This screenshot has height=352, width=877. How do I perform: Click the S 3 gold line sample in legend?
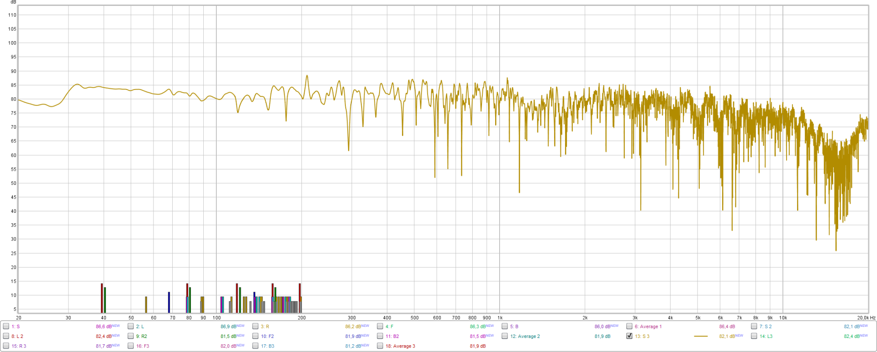coord(701,336)
